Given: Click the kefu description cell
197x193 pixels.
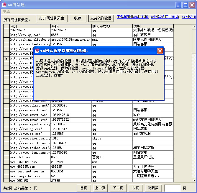Looking at the screenshot, I should click(x=153, y=115).
